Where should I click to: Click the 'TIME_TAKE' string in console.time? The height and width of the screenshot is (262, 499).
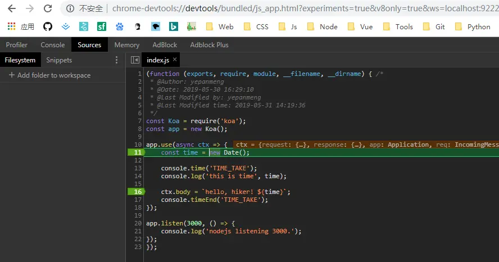(x=231, y=168)
